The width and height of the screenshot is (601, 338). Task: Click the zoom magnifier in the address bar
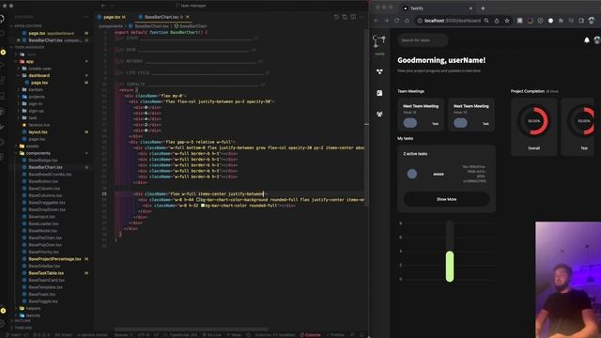[x=486, y=21]
